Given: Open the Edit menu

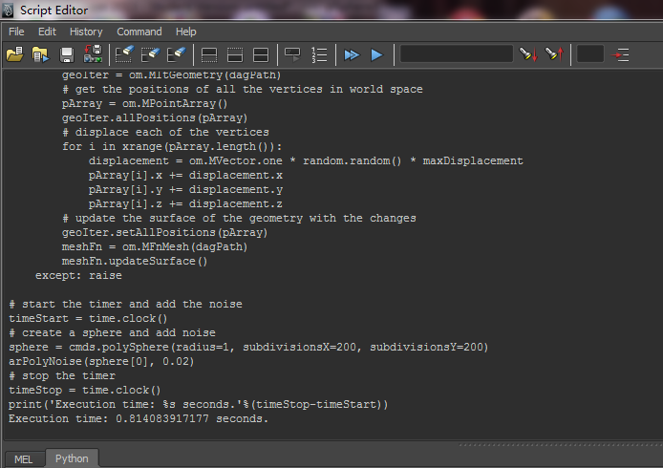Looking at the screenshot, I should tap(47, 32).
